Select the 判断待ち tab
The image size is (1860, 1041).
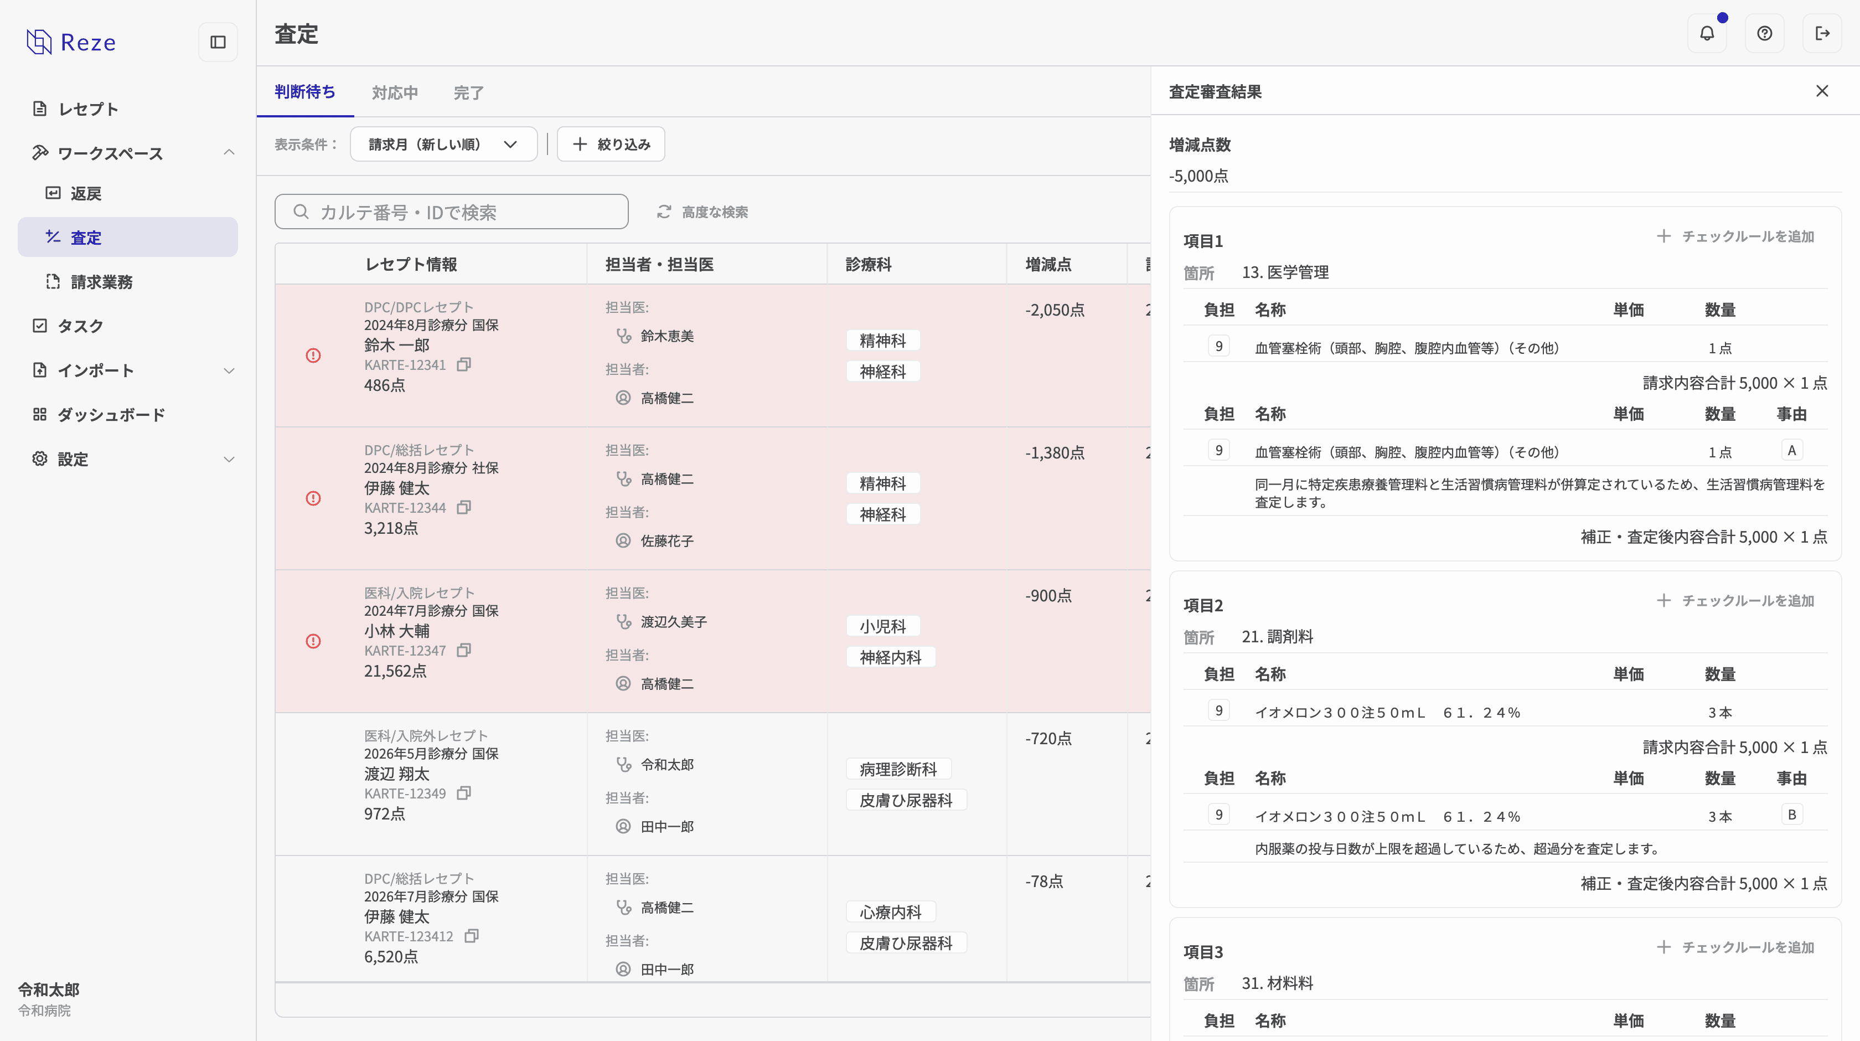tap(304, 92)
